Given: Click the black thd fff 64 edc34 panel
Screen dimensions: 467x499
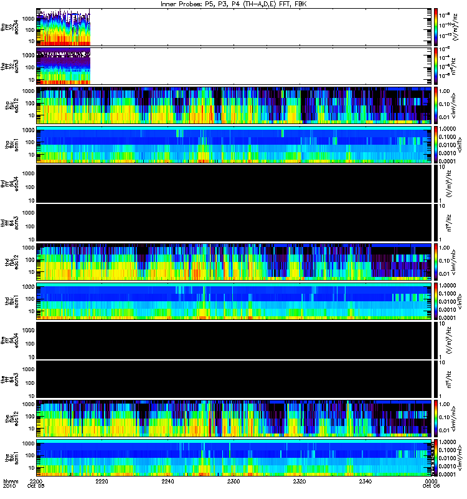Looking at the screenshot, I should 234,183.
